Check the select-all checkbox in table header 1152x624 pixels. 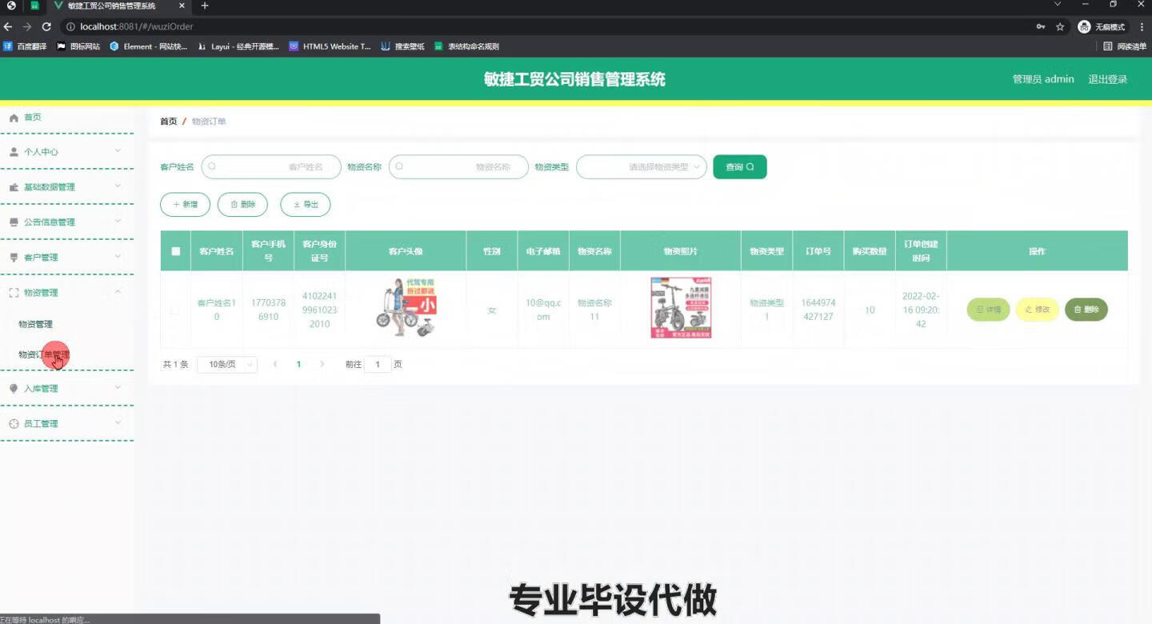(x=175, y=250)
